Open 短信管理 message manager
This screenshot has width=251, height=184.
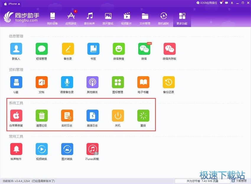coord(41,49)
